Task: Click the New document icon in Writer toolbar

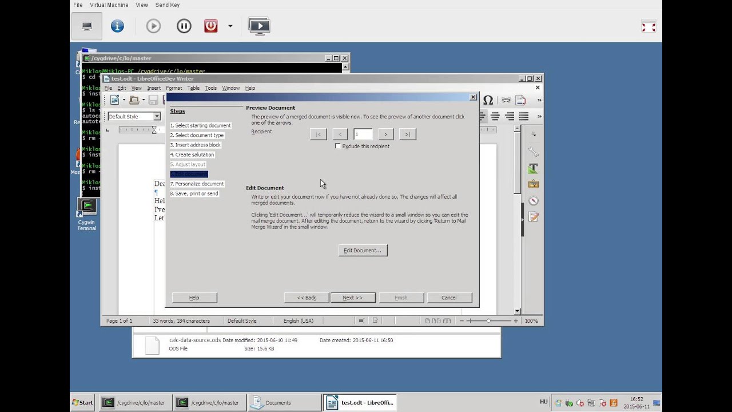Action: [114, 100]
